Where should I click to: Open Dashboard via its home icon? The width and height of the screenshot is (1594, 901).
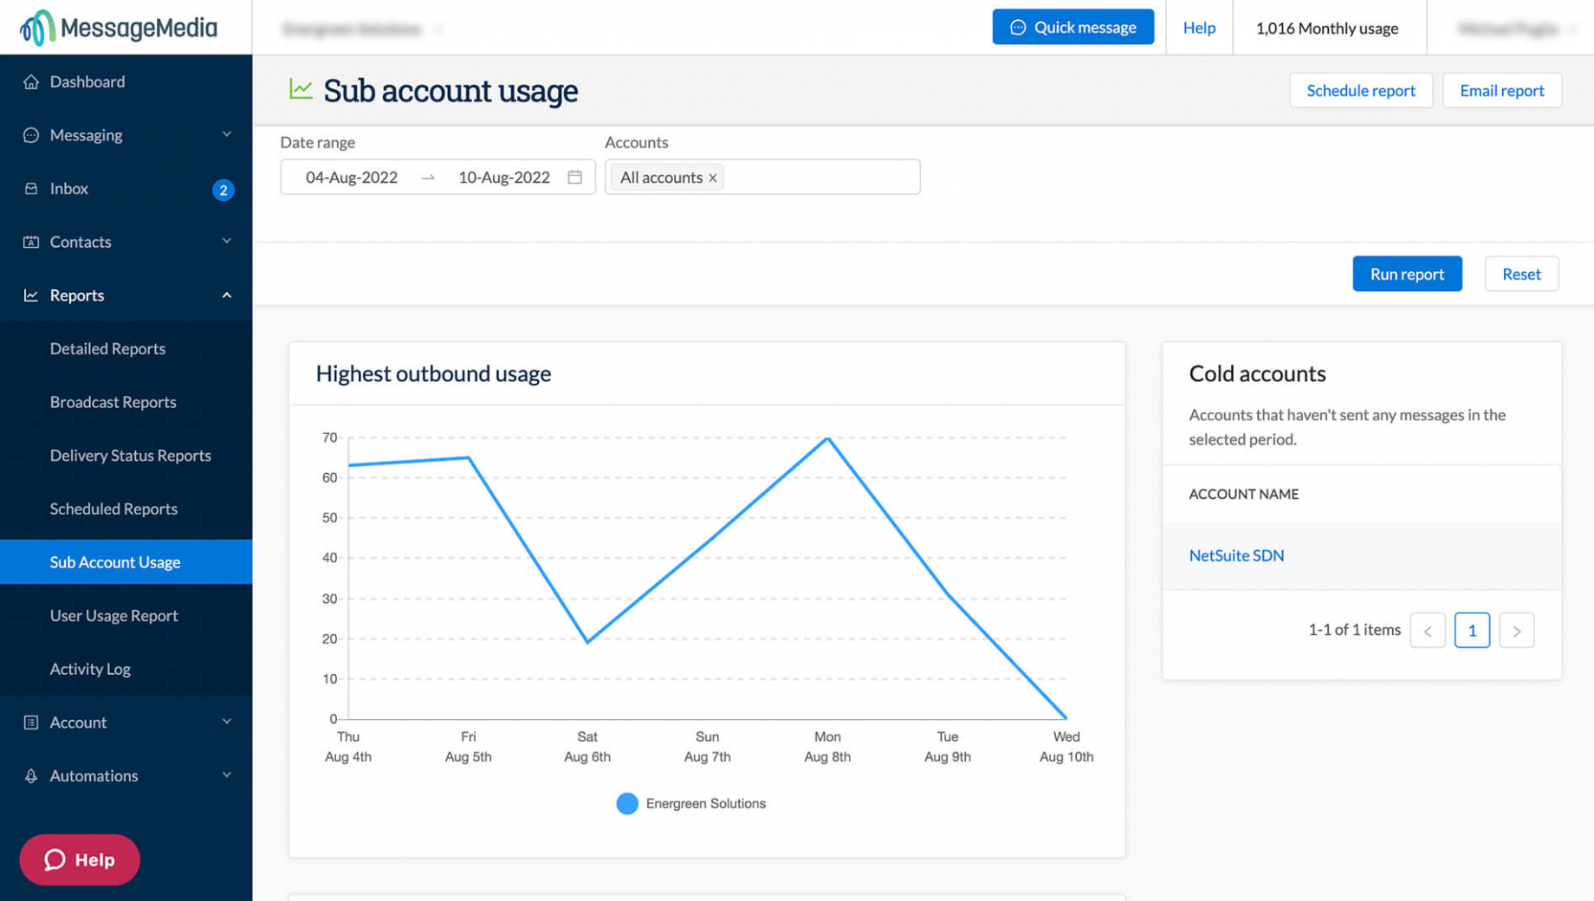point(31,81)
